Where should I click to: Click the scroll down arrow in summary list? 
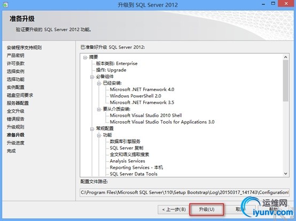(286, 174)
